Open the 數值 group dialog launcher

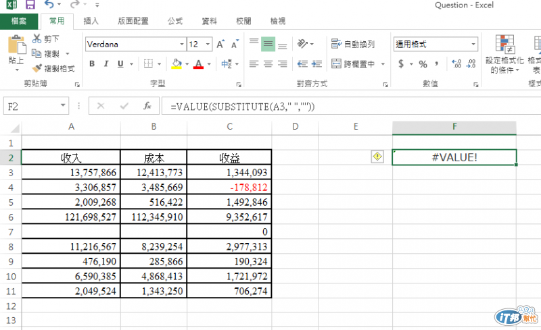tap(476, 84)
